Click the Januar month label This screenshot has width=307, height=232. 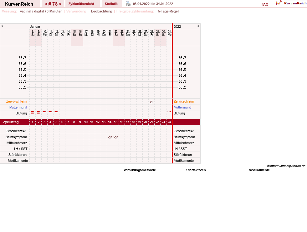[x=35, y=27]
